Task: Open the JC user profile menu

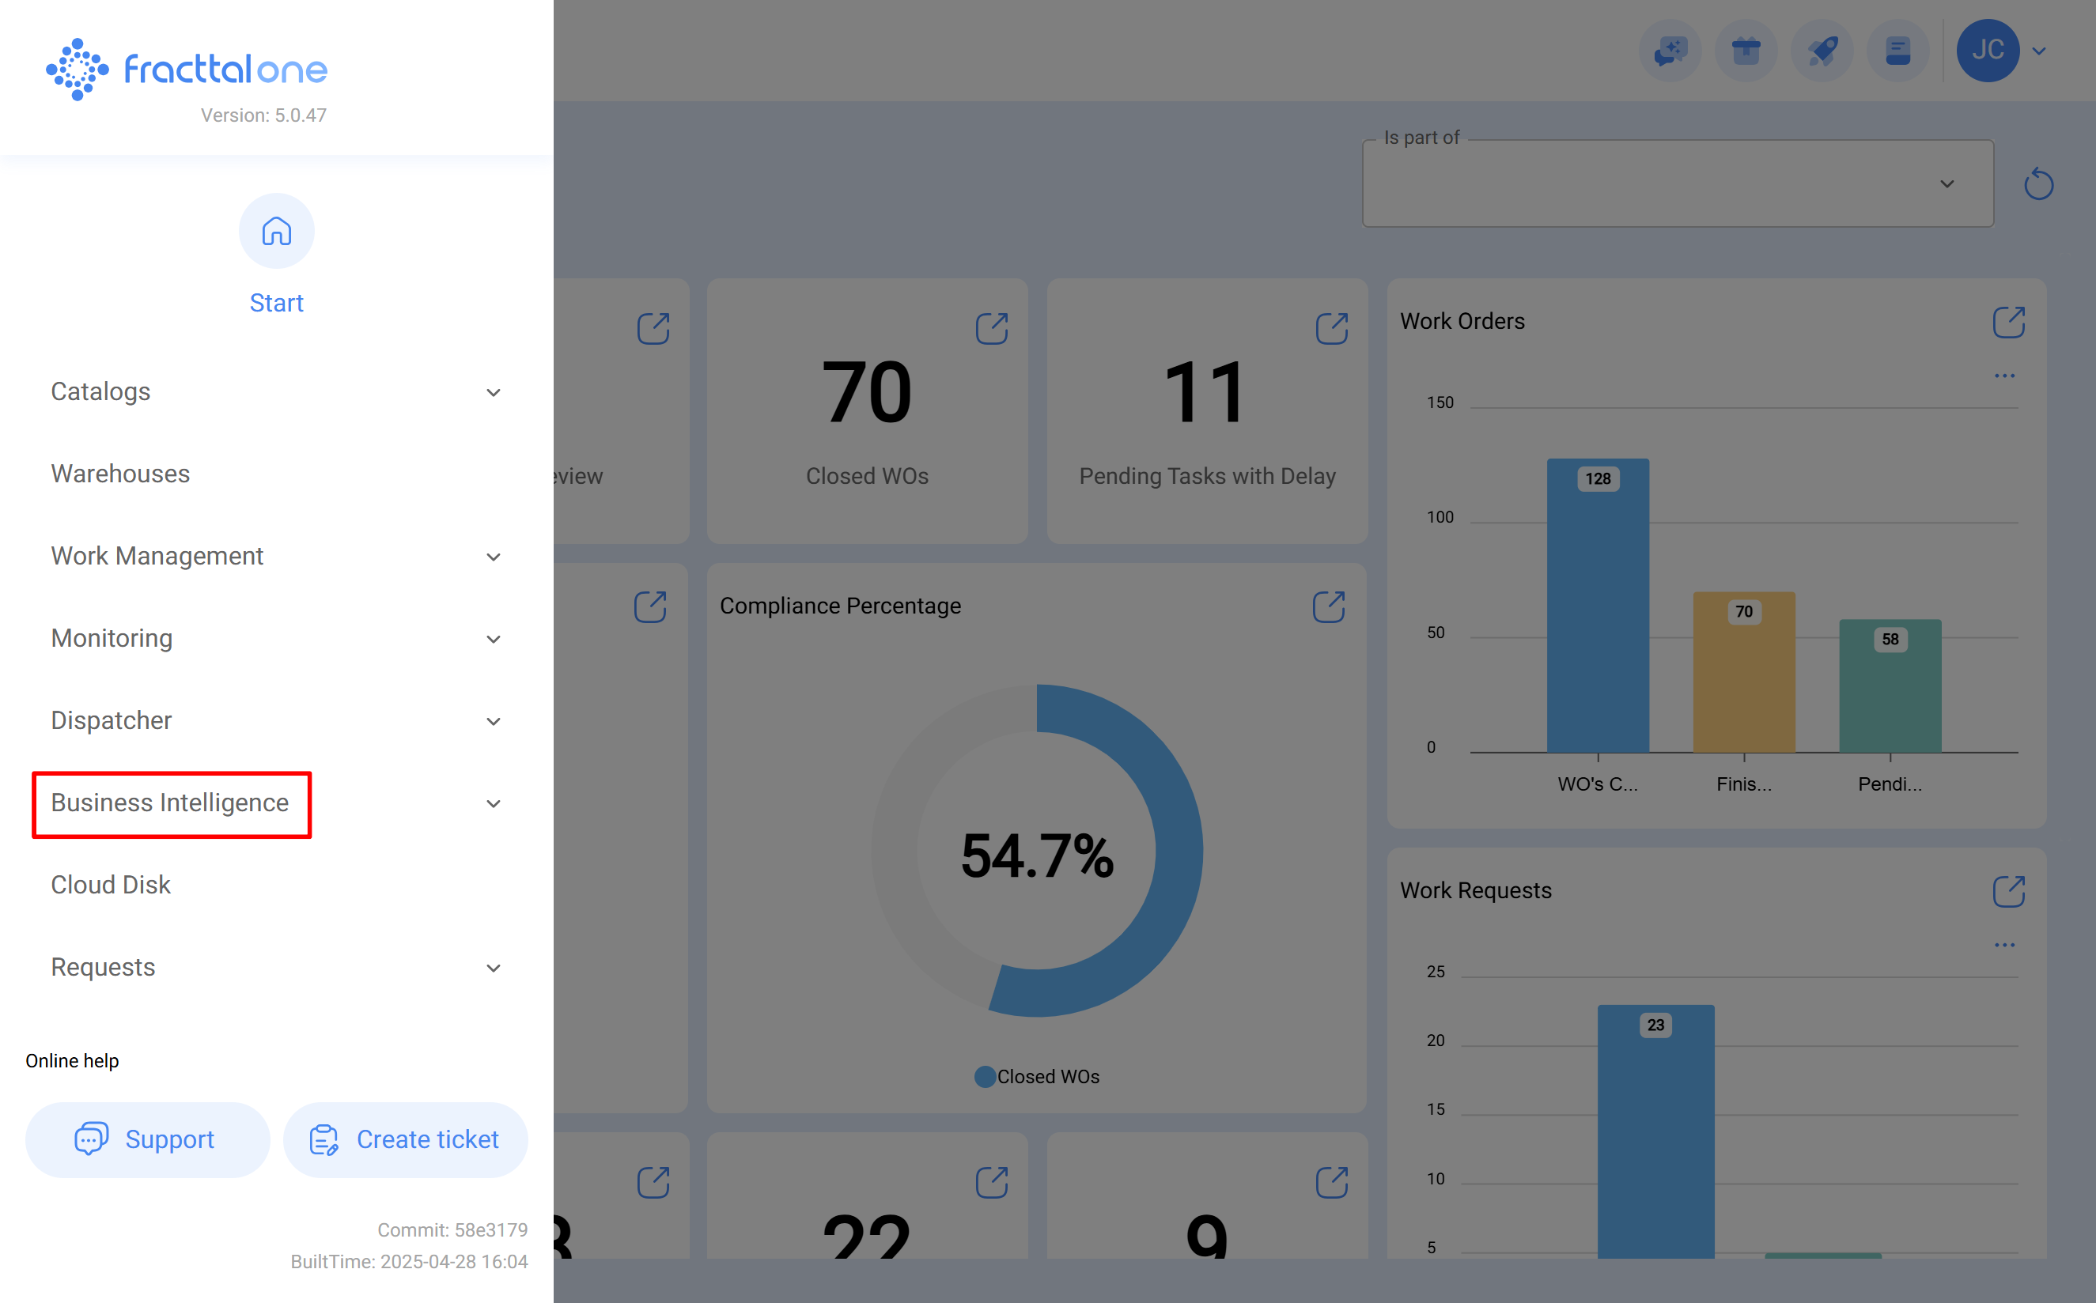Action: click(1989, 51)
